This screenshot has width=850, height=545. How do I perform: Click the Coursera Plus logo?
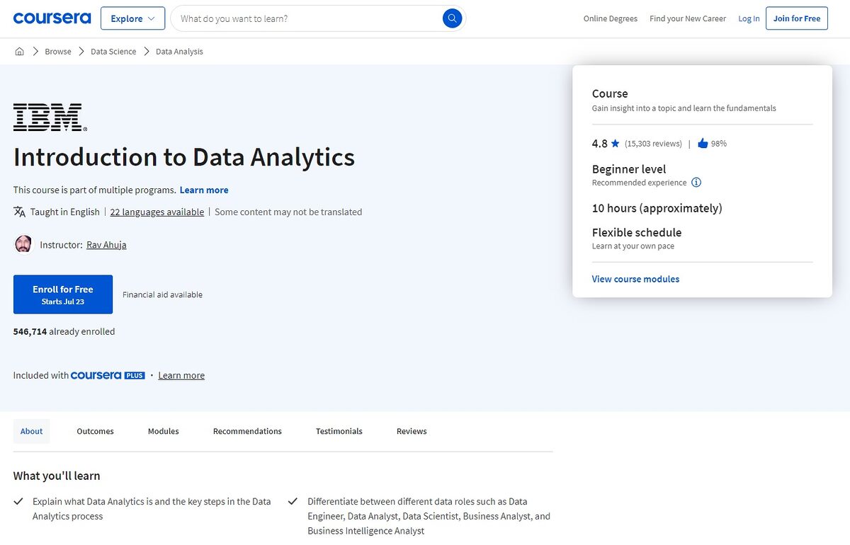108,376
